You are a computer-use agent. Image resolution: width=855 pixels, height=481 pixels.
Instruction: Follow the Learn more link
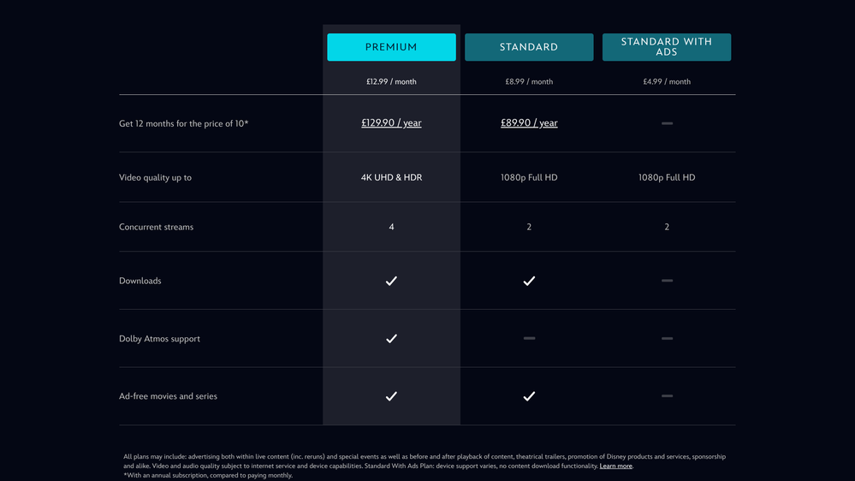615,466
